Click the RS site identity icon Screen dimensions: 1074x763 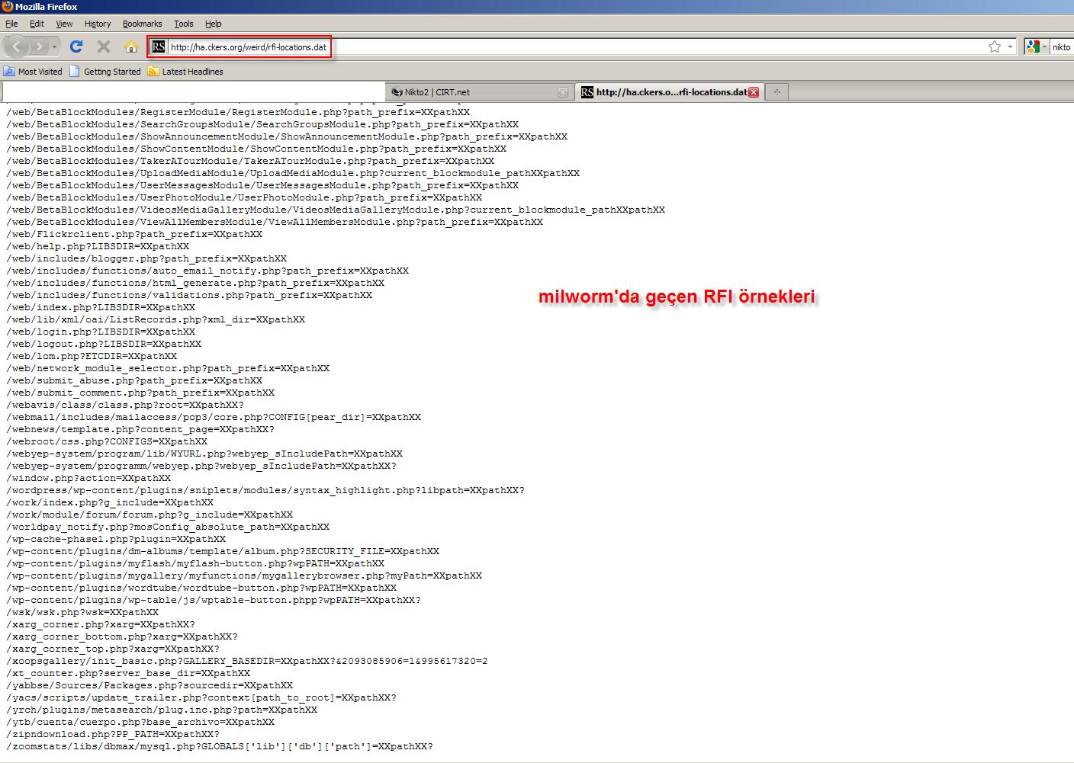(159, 47)
